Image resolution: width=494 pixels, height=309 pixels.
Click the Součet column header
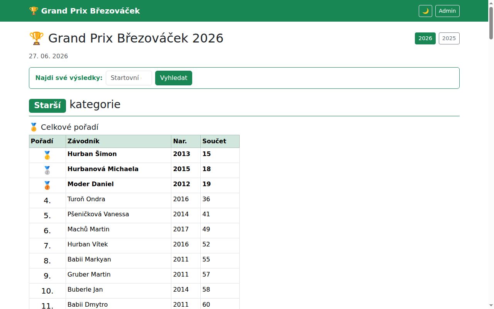click(x=220, y=141)
